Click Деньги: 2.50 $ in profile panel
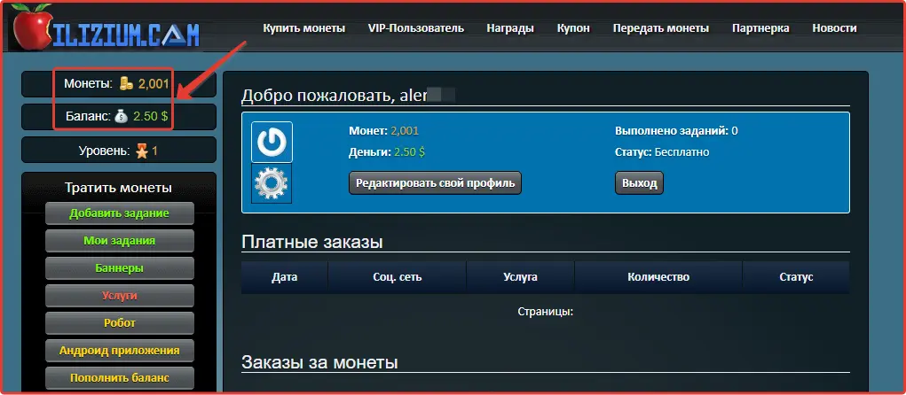 coord(387,152)
